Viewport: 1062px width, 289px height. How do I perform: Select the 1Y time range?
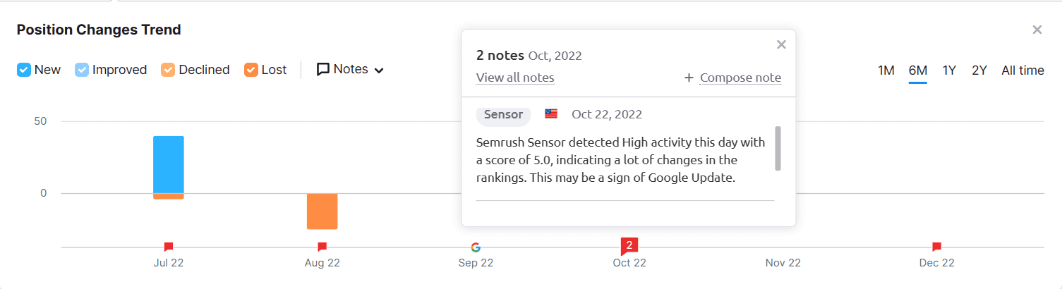(x=950, y=70)
